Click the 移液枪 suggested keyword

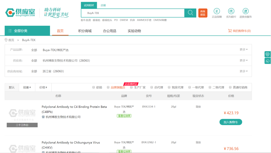[96, 20]
